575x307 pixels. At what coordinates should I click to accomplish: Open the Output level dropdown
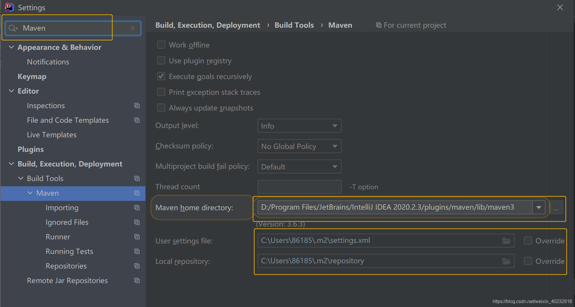point(299,126)
